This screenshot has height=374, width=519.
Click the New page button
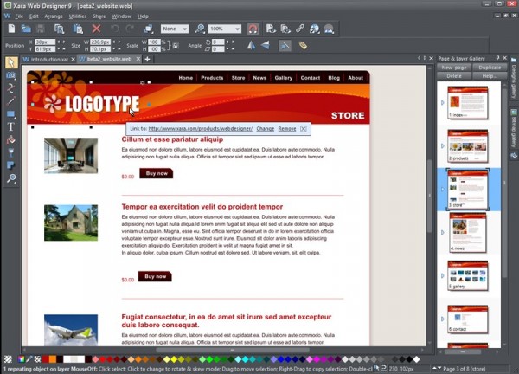tap(454, 68)
